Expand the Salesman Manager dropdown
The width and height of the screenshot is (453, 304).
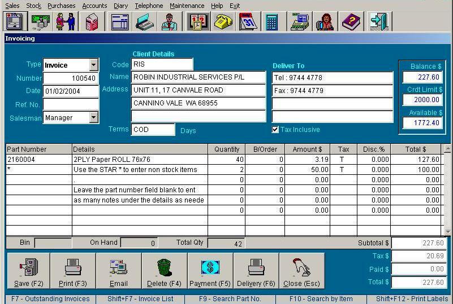coord(93,117)
